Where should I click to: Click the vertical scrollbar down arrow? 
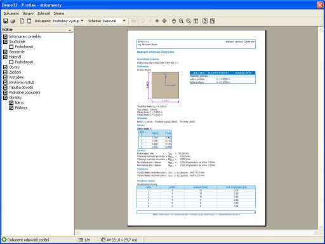(x=321, y=227)
